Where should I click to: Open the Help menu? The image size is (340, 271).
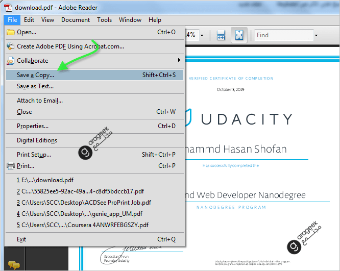155,20
